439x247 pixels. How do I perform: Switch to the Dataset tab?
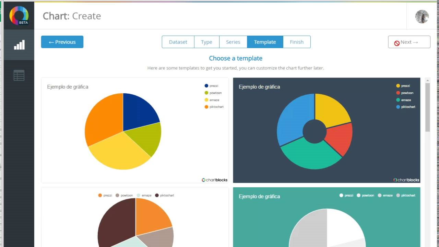pyautogui.click(x=178, y=42)
